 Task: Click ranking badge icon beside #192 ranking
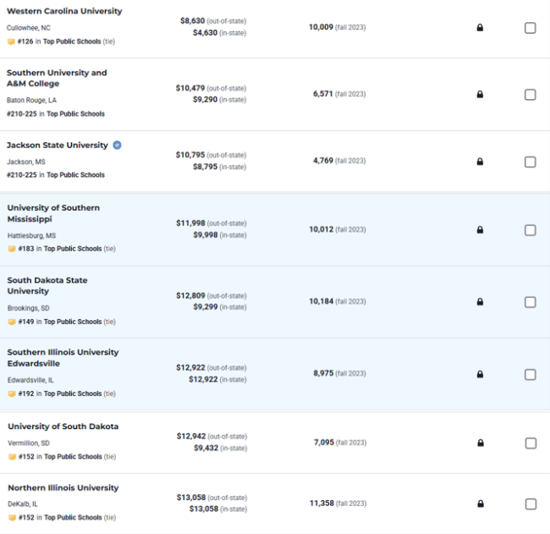click(12, 394)
